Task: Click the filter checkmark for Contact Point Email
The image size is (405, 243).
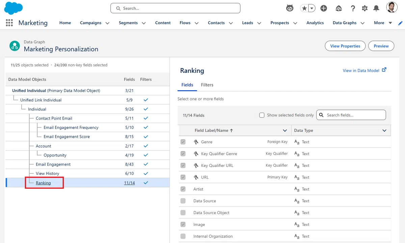Action: point(146,118)
